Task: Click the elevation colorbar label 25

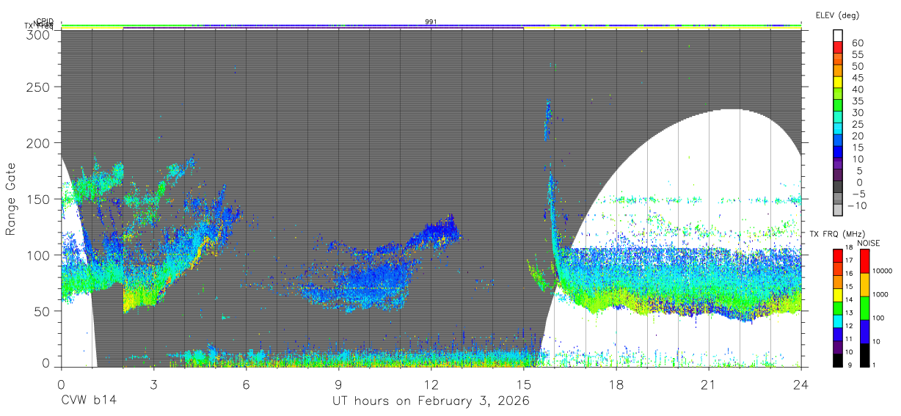Action: point(857,124)
